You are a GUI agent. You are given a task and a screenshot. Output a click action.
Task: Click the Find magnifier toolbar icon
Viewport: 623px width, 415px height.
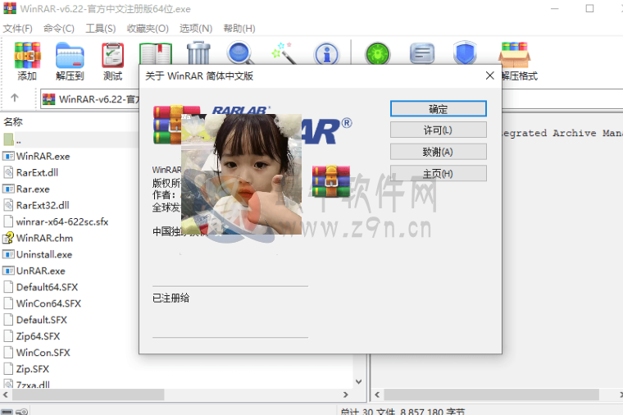point(240,53)
